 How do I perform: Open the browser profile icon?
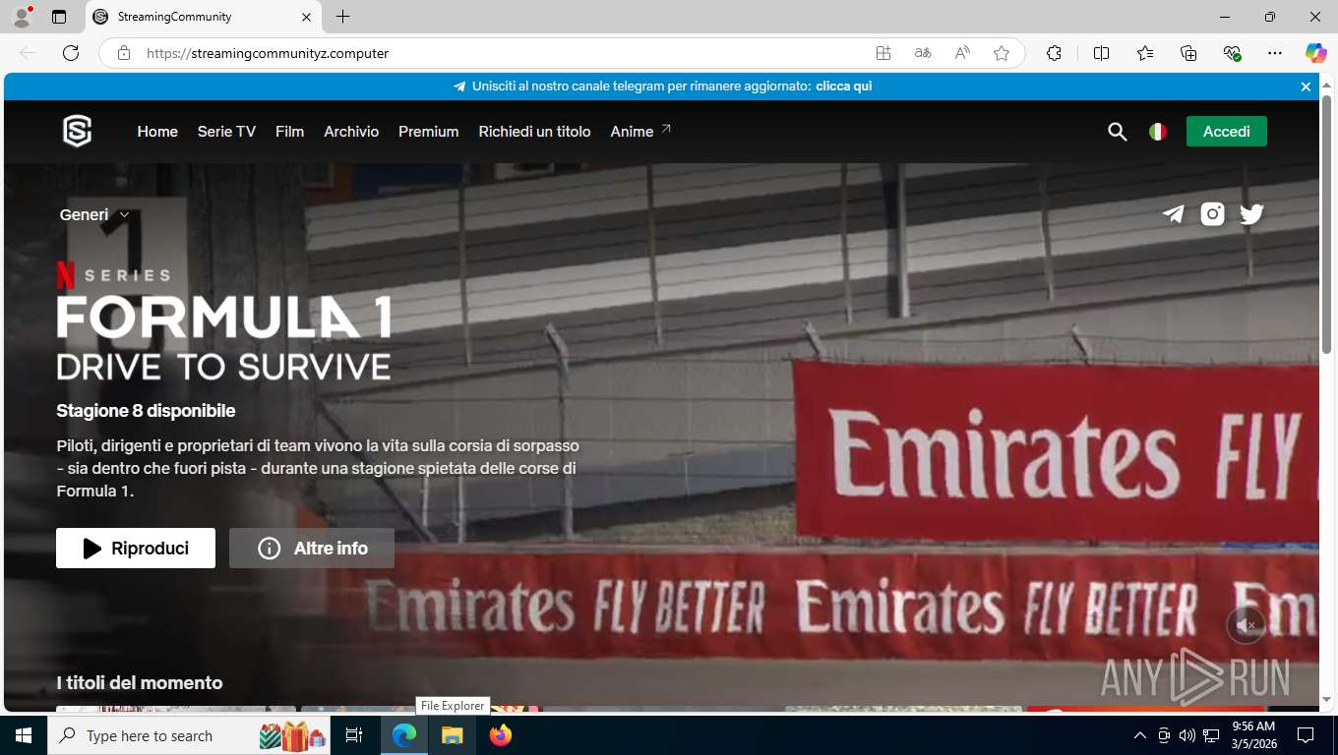click(22, 17)
